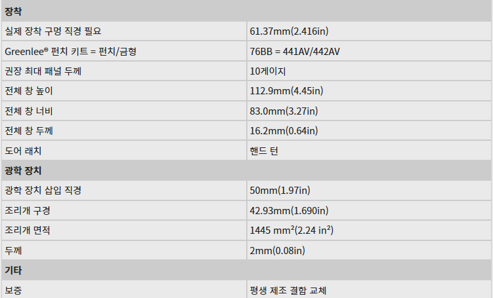Viewport: 493px width, 298px height.
Task: Click the 핸드 턴 door latch value
Action: (x=264, y=151)
